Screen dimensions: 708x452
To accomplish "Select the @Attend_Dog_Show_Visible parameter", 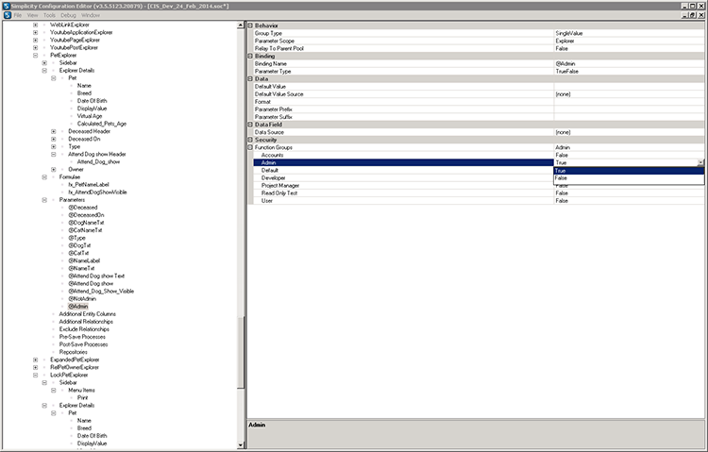I will (x=101, y=292).
